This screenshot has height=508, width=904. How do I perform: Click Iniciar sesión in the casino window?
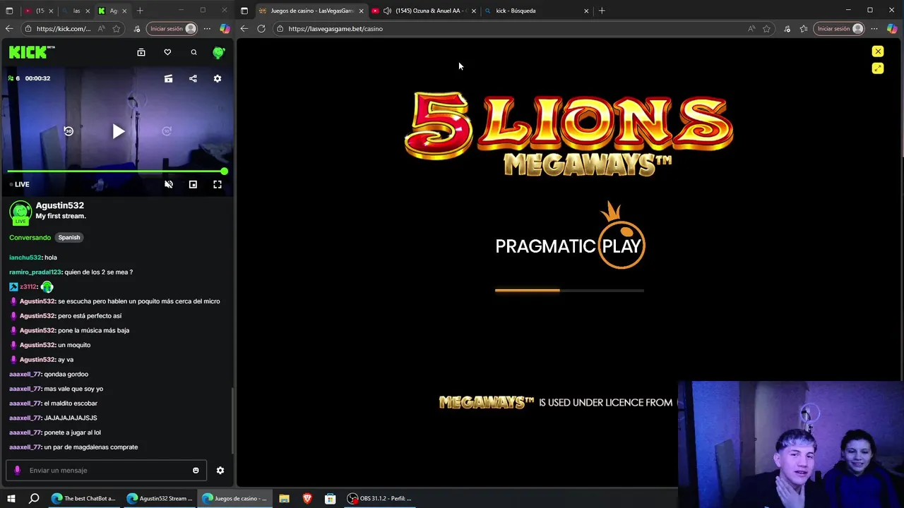[840, 29]
